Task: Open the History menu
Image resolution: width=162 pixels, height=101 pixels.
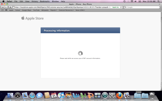Action: (x=35, y=1)
